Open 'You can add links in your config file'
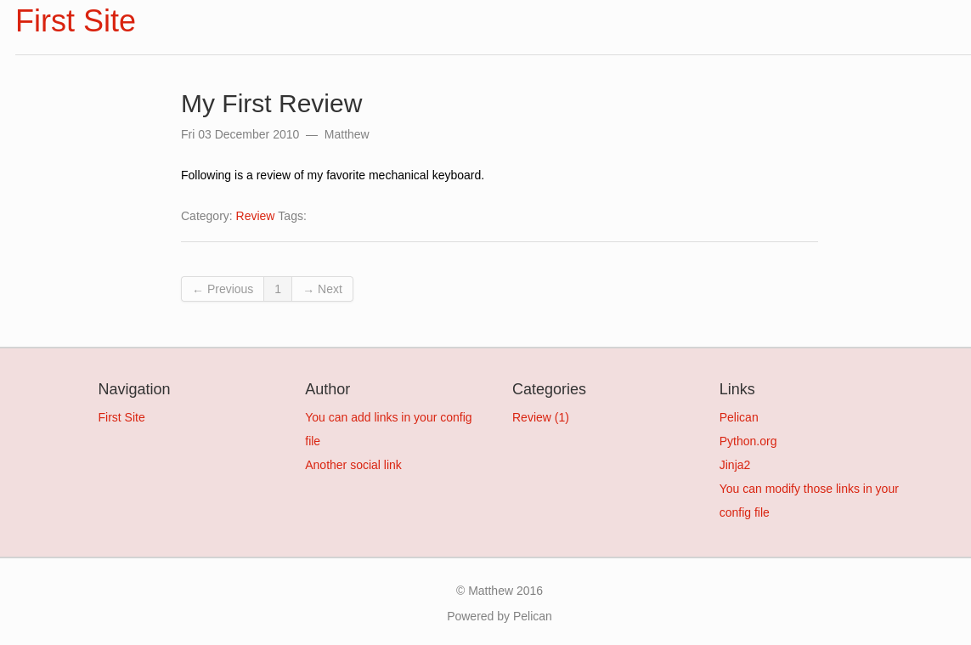This screenshot has height=645, width=971. tap(388, 417)
